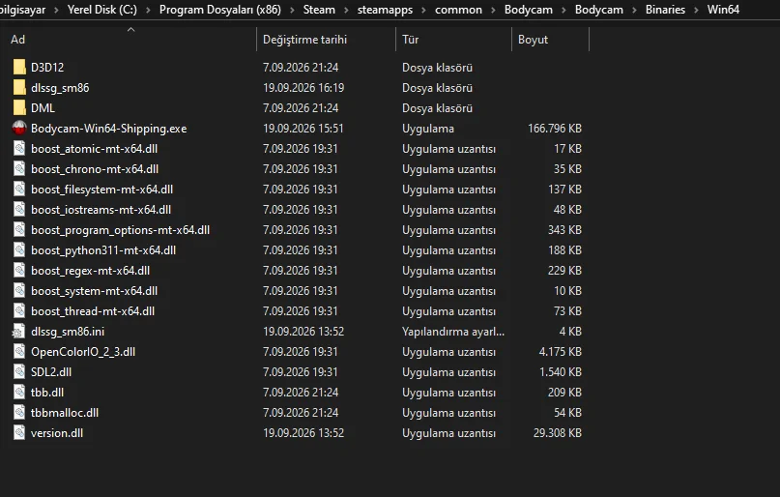Open steamapps breadcrumb segment

point(385,10)
